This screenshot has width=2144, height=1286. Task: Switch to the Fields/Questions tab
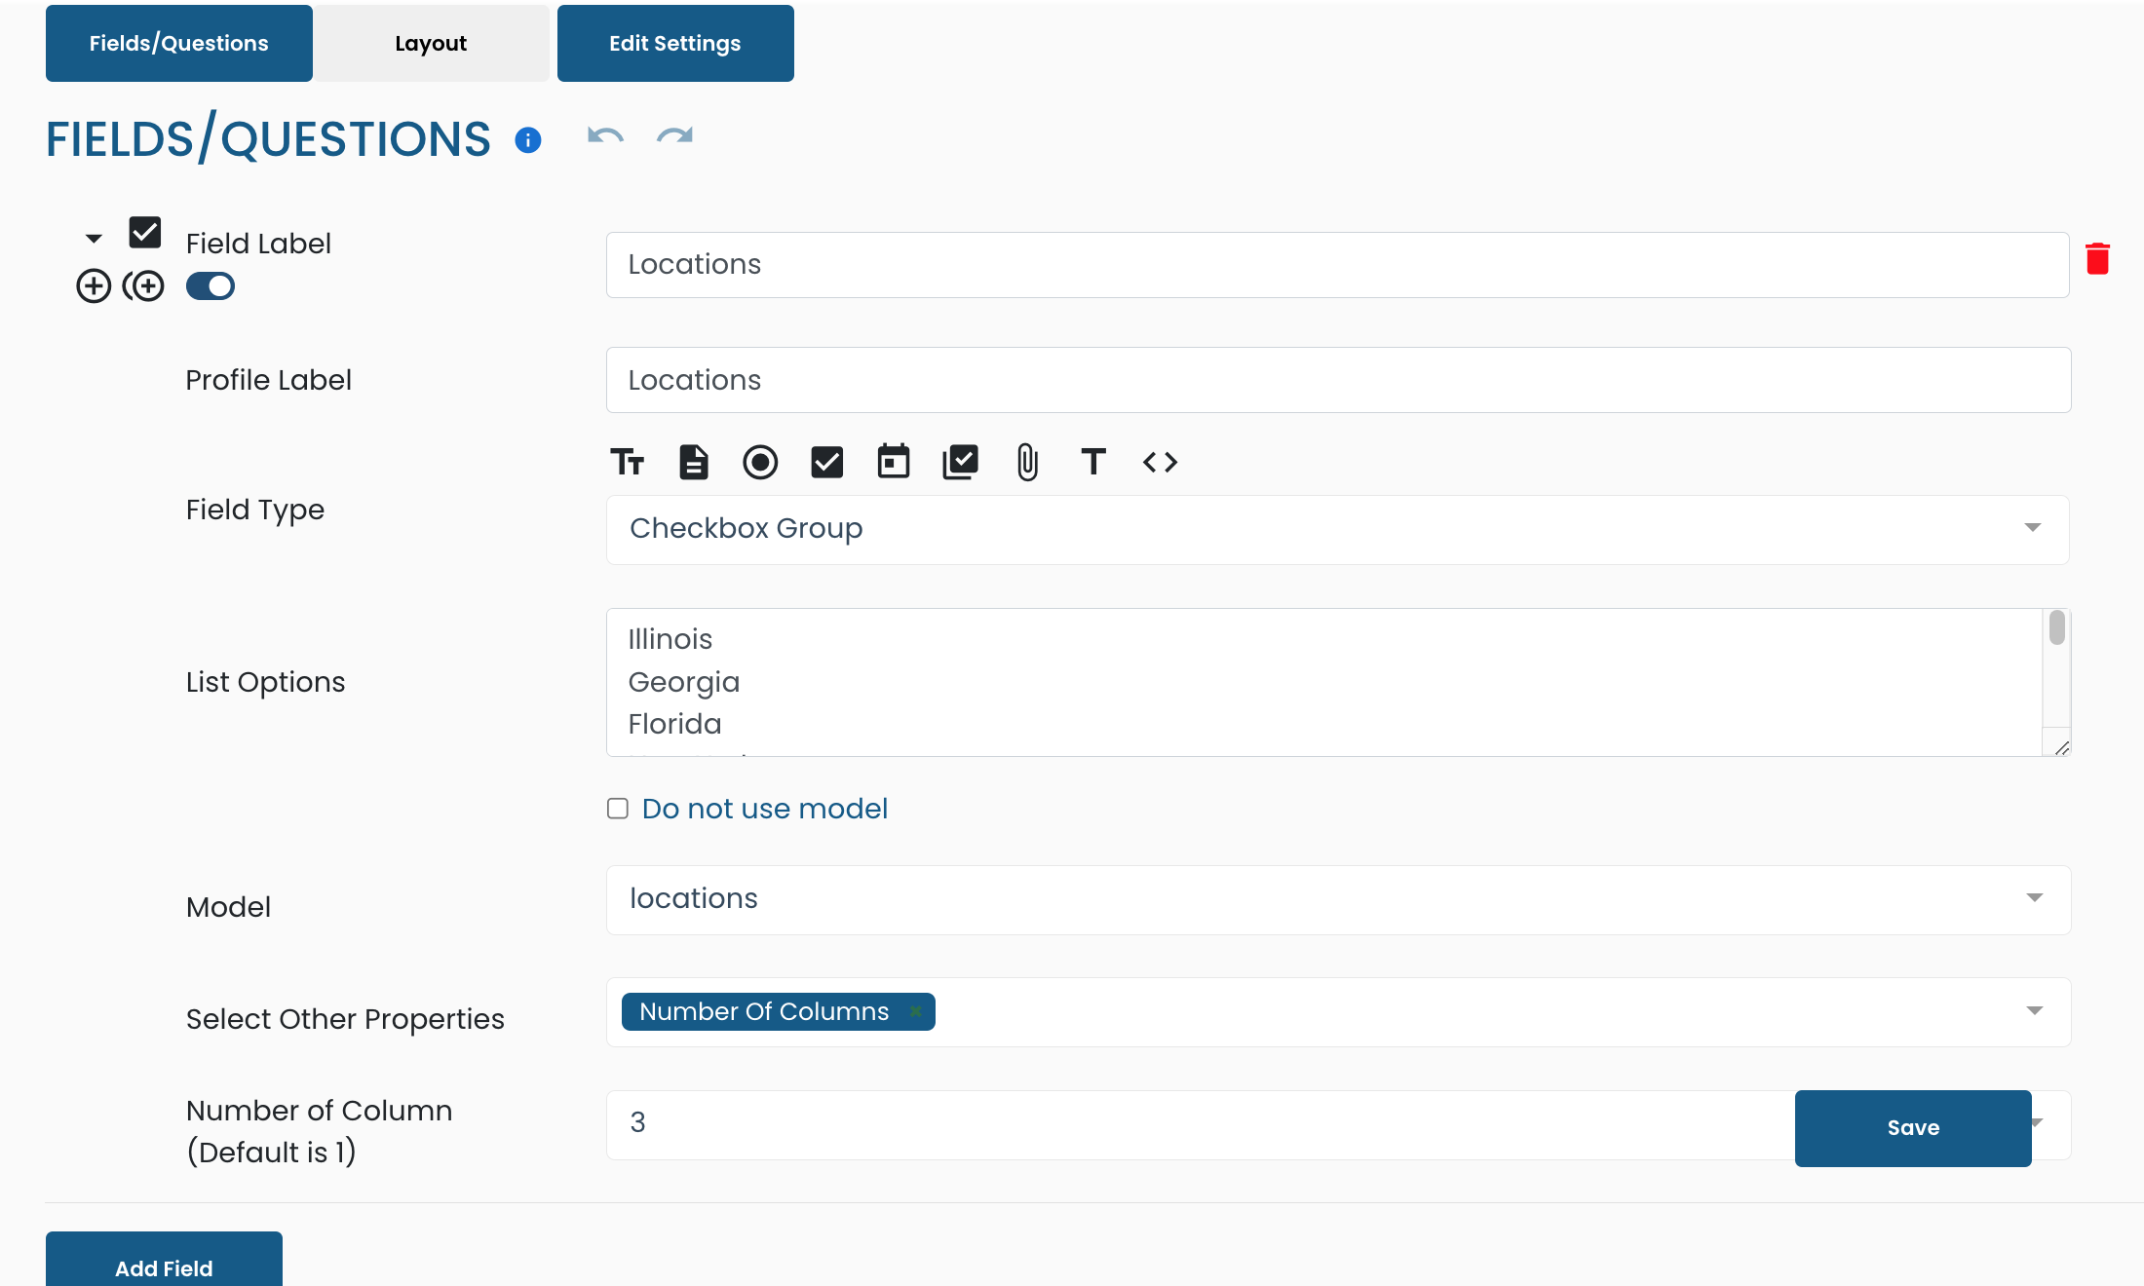pos(179,43)
